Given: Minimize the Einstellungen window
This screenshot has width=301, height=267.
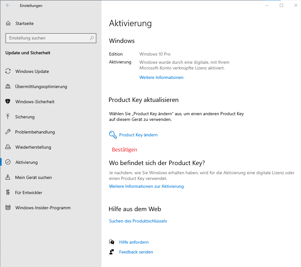Looking at the screenshot, I should point(267,5).
